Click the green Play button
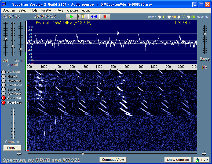This screenshot has height=164, width=212. (72, 17)
